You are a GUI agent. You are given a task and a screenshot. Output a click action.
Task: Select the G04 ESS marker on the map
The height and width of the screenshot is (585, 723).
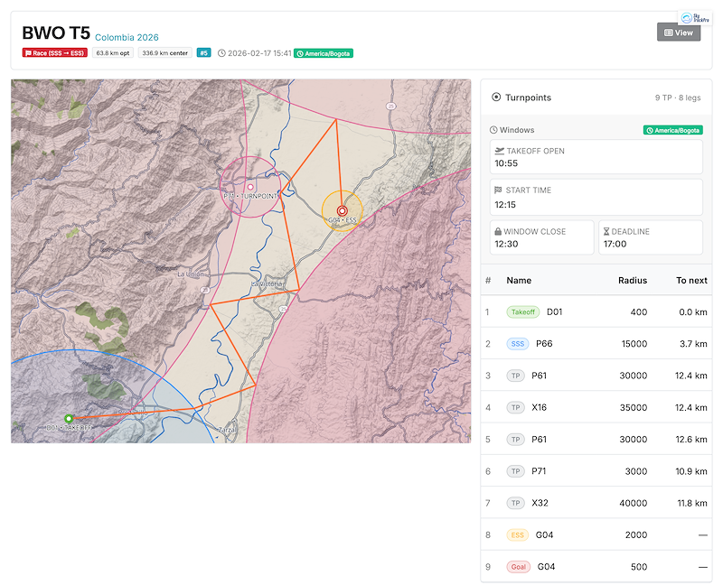342,210
